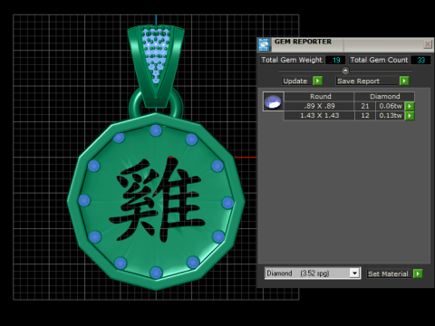The width and height of the screenshot is (435, 326).
Task: Click the Set Material label
Action: (388, 273)
